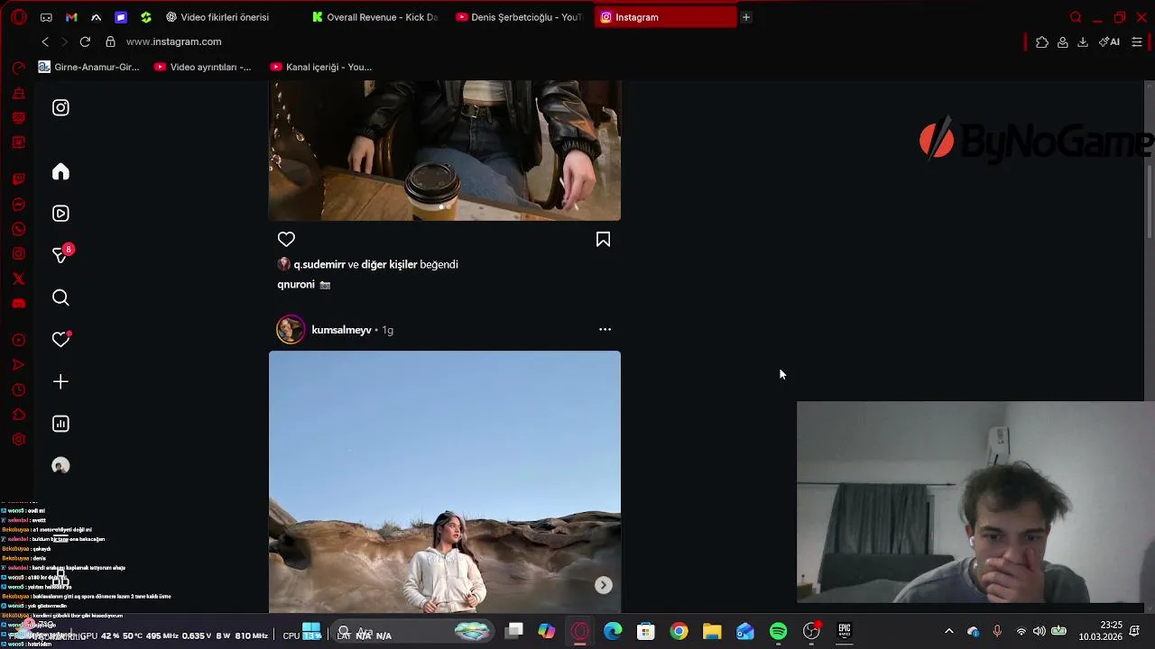
Task: Open Twitch in Opera sidebar
Action: 18,179
